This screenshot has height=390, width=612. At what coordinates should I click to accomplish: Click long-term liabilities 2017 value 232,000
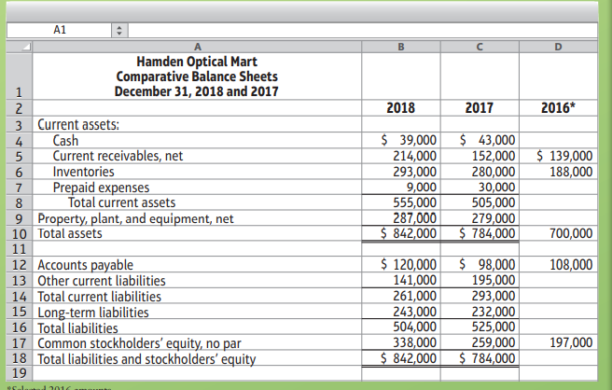[480, 312]
